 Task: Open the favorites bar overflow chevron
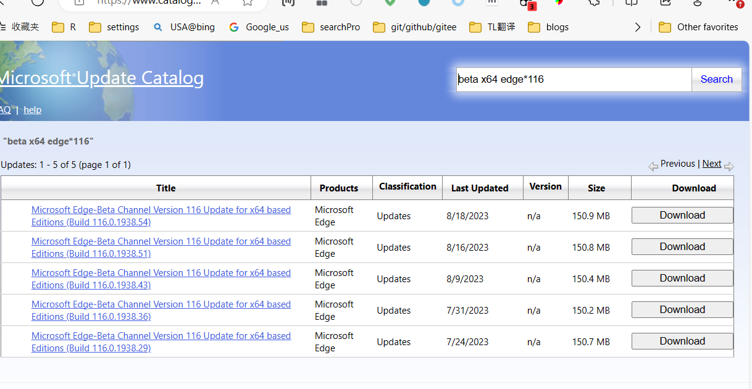coord(638,27)
